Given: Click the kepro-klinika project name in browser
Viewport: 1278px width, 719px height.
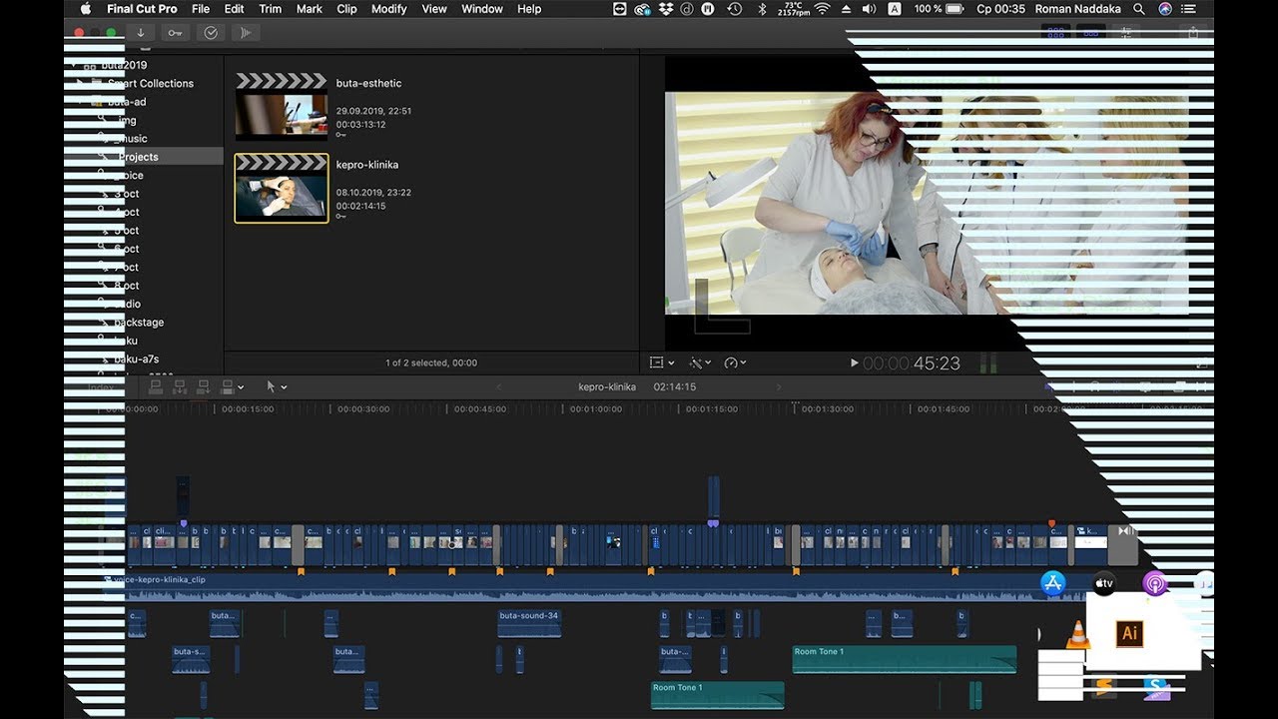Looking at the screenshot, I should 366,164.
